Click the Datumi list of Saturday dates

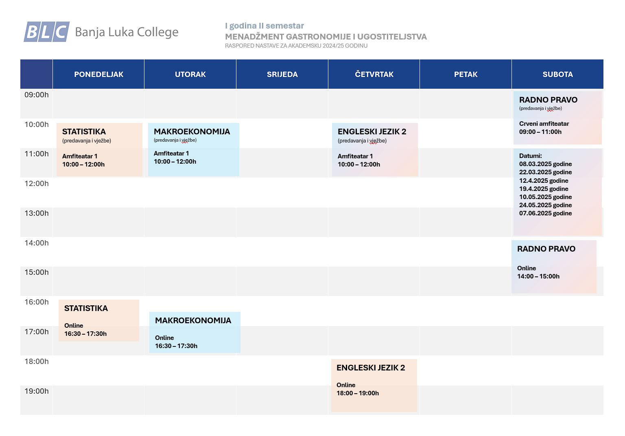(557, 192)
